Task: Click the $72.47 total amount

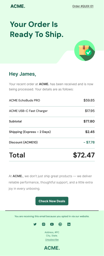Action: pos(84,155)
